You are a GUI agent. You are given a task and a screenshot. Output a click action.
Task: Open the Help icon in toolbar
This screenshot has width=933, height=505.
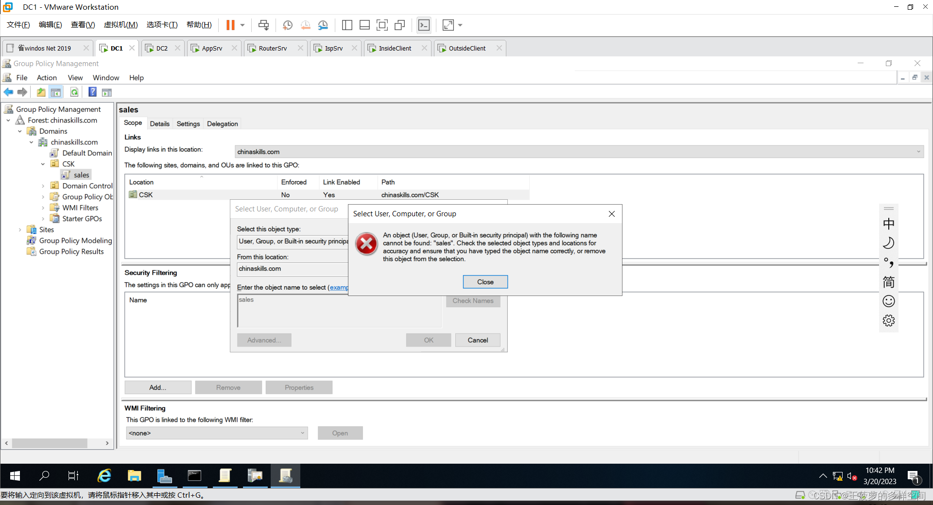tap(92, 92)
